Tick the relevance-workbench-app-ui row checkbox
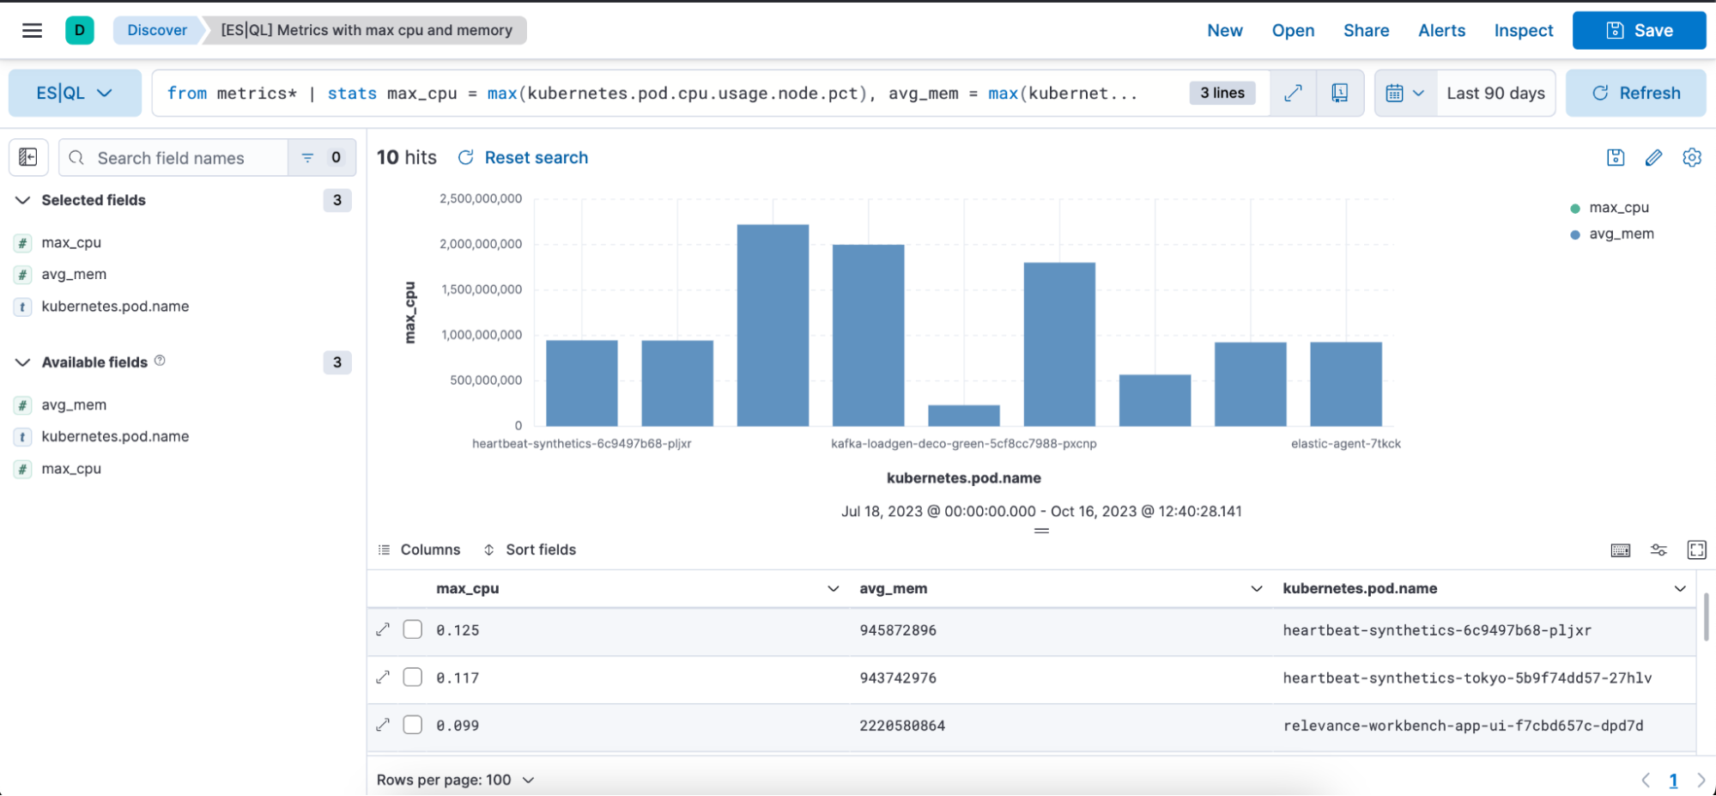The image size is (1716, 796). [412, 724]
